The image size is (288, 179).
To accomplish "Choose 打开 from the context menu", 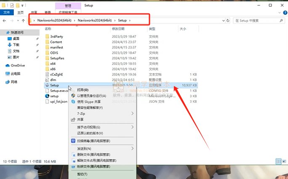I will (83, 90).
